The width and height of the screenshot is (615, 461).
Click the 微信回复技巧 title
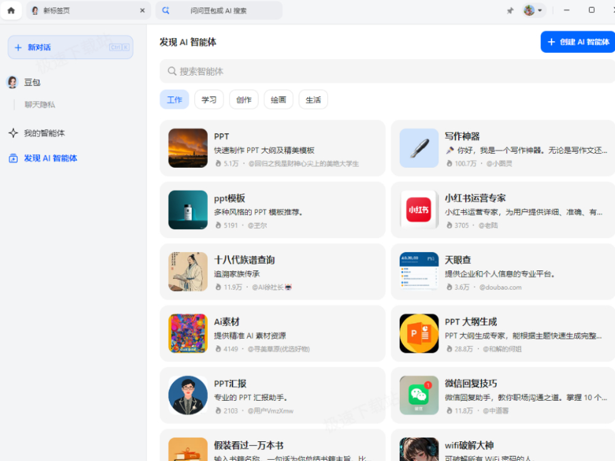click(x=470, y=384)
